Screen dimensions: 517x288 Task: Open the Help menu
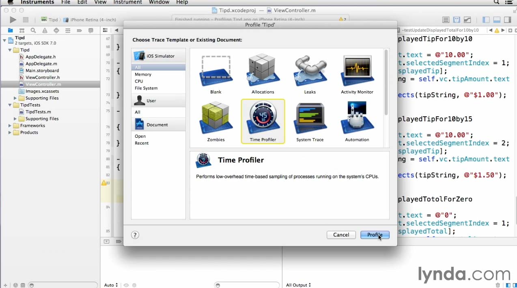pos(182,2)
